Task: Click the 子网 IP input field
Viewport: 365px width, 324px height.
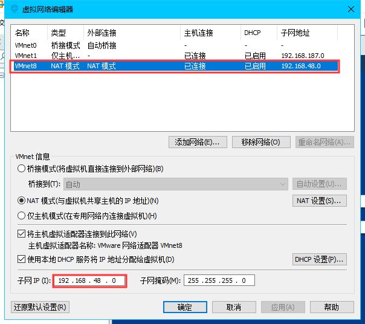Action: click(x=89, y=280)
